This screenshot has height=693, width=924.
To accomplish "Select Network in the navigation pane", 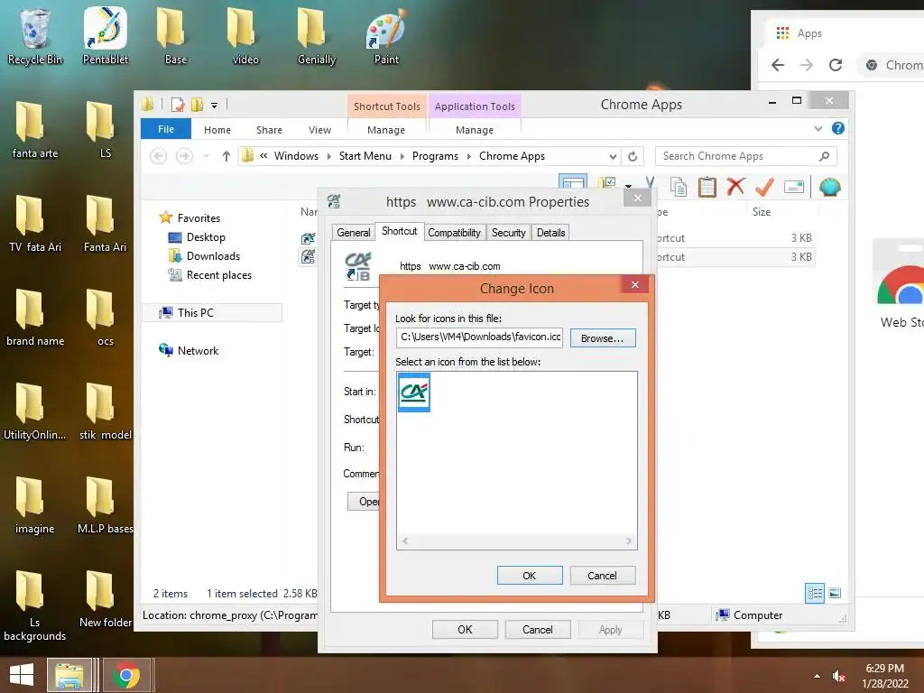I will [198, 351].
